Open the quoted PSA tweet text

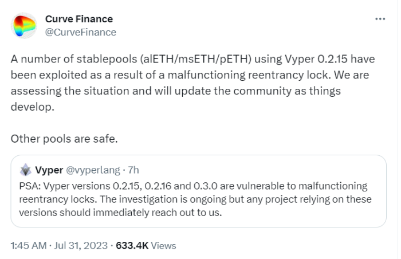click(x=195, y=199)
